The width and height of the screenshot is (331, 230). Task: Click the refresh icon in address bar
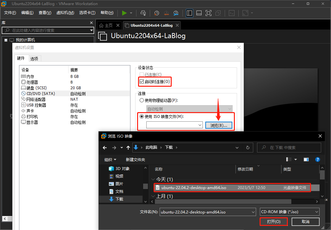point(248,147)
